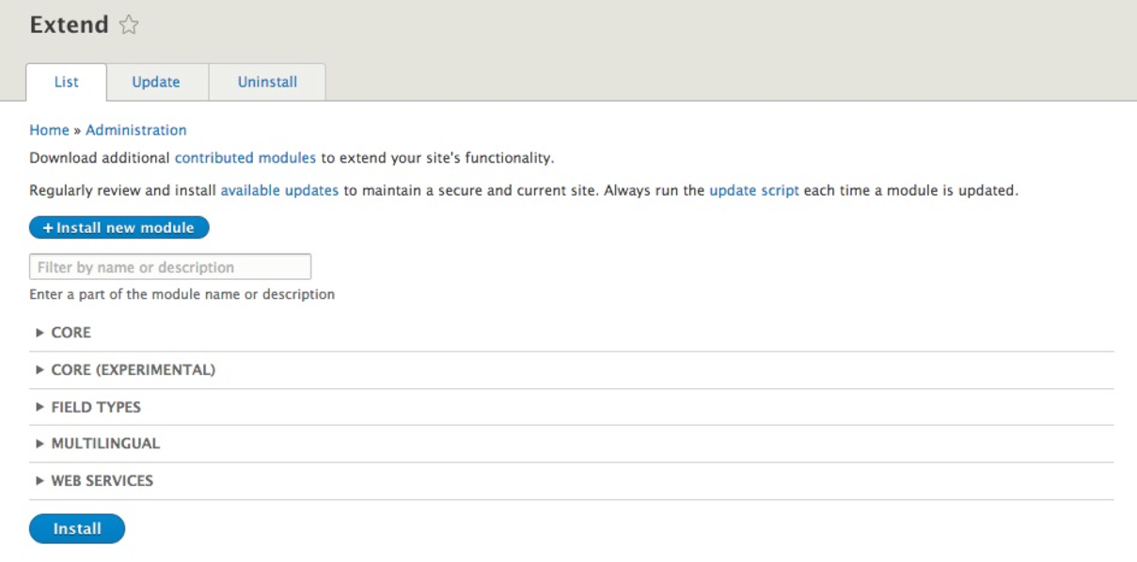Go to the Administration breadcrumb link
This screenshot has height=562, width=1137.
[136, 131]
